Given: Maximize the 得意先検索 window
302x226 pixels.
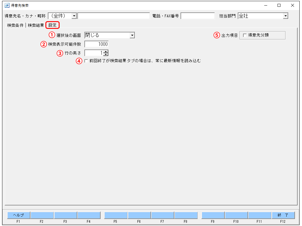Looking at the screenshot, I should coord(279,5).
